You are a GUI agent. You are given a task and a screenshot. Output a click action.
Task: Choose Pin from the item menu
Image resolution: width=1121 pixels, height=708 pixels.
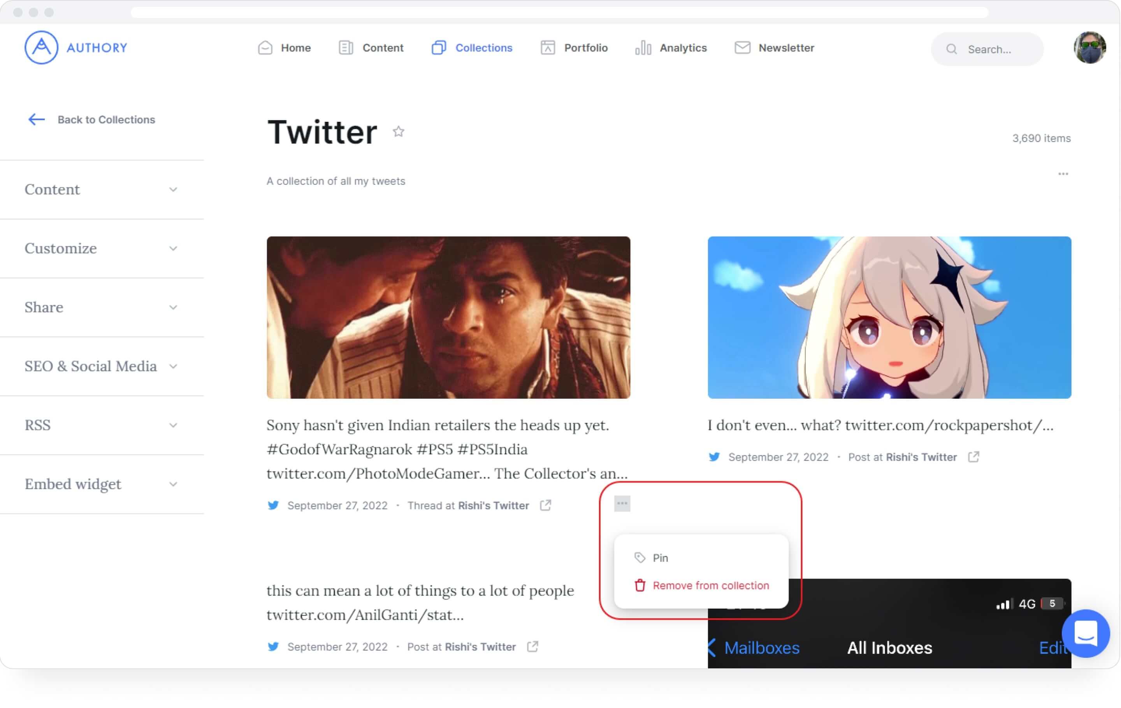click(x=701, y=558)
